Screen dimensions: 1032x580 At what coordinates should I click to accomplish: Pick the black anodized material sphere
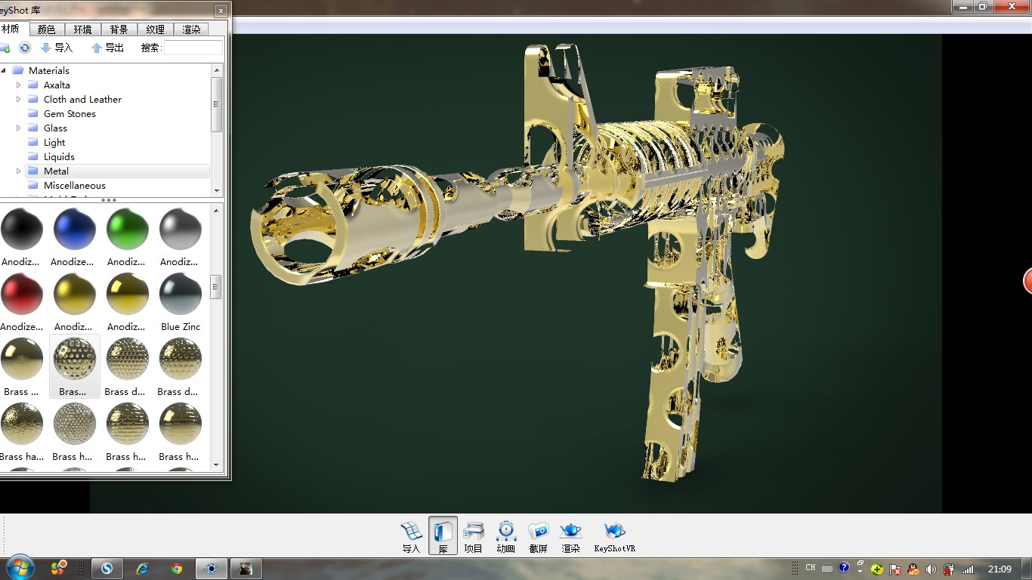pos(22,229)
